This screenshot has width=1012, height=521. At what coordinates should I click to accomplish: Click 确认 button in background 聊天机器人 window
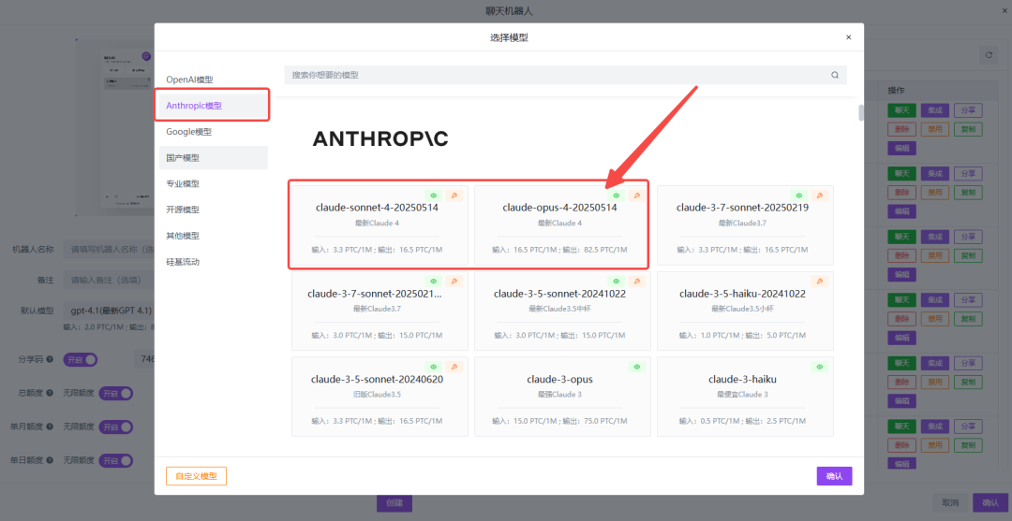(x=990, y=503)
